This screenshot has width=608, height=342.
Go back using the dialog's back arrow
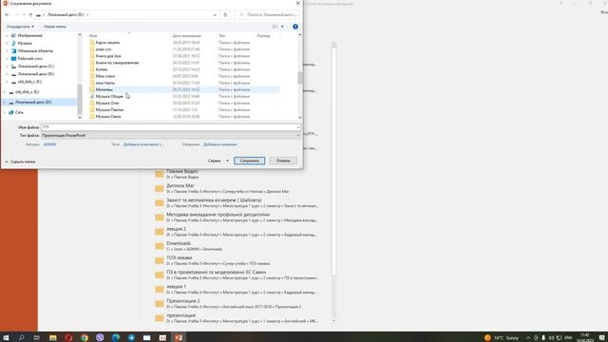coord(7,15)
